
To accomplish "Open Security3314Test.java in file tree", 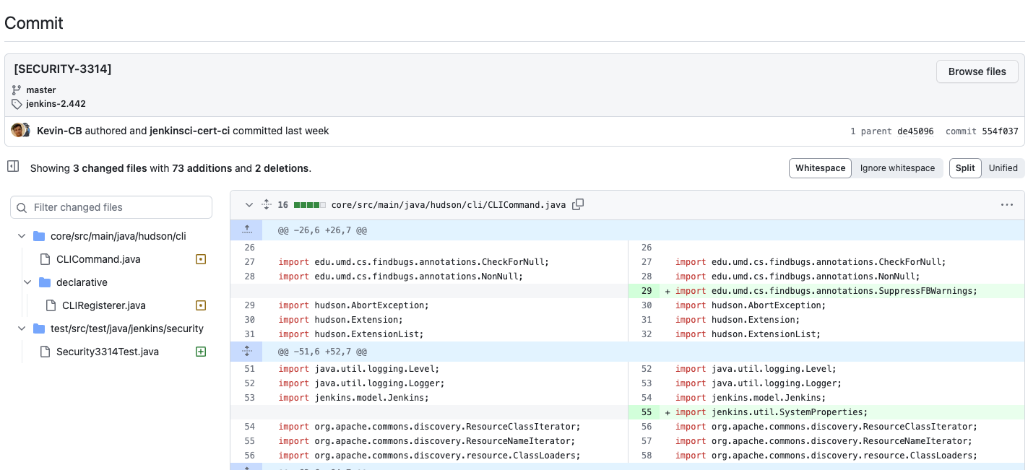I will click(x=107, y=352).
